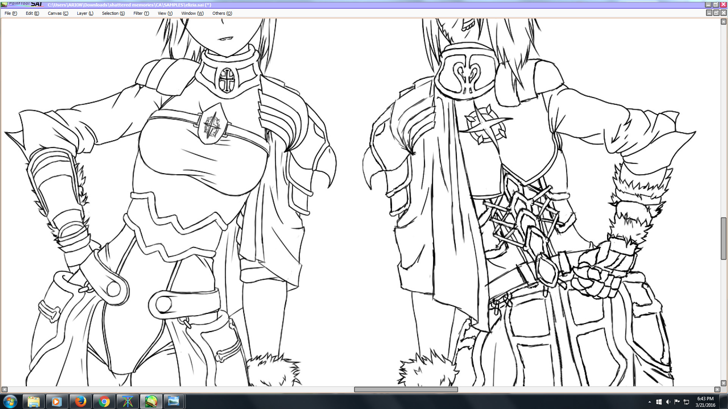Click the horizontal scrollbar thumb
Viewport: 728px width, 409px height.
406,389
